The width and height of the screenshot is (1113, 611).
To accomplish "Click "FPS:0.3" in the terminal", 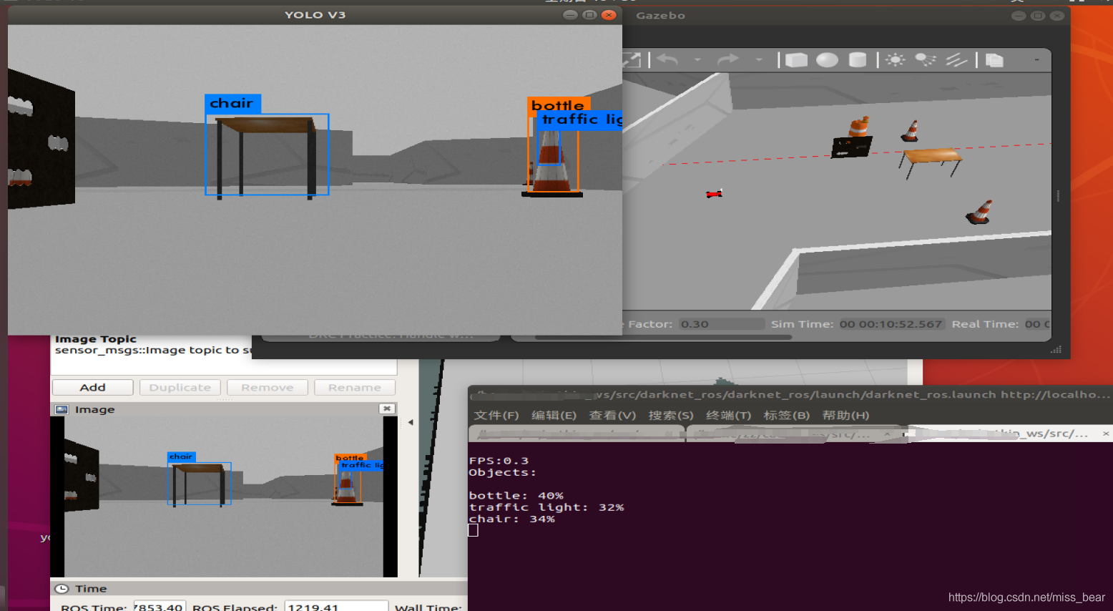I will [499, 461].
